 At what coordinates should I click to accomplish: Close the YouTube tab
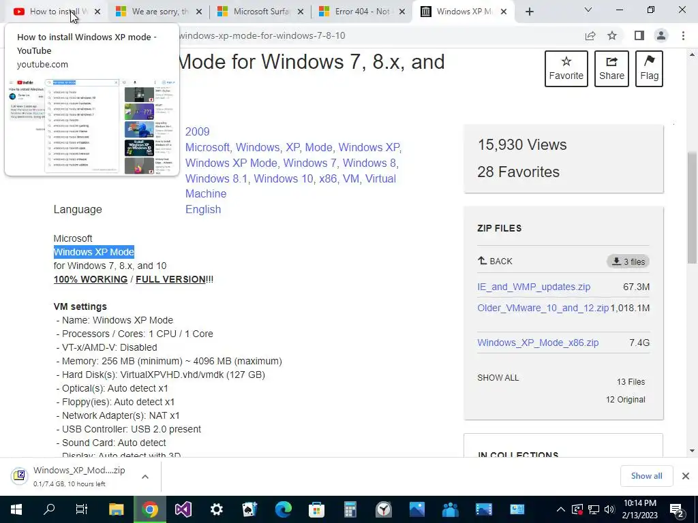click(x=97, y=12)
